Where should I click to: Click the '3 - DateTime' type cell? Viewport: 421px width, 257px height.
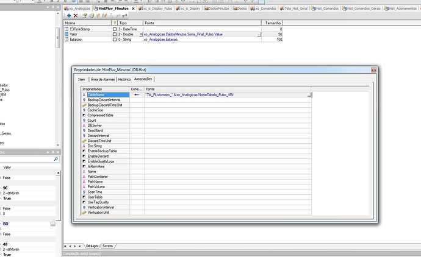(x=130, y=29)
